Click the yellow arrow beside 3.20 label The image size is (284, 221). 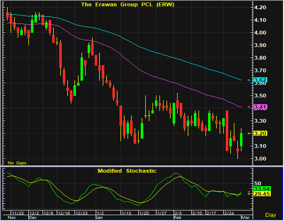249,133
